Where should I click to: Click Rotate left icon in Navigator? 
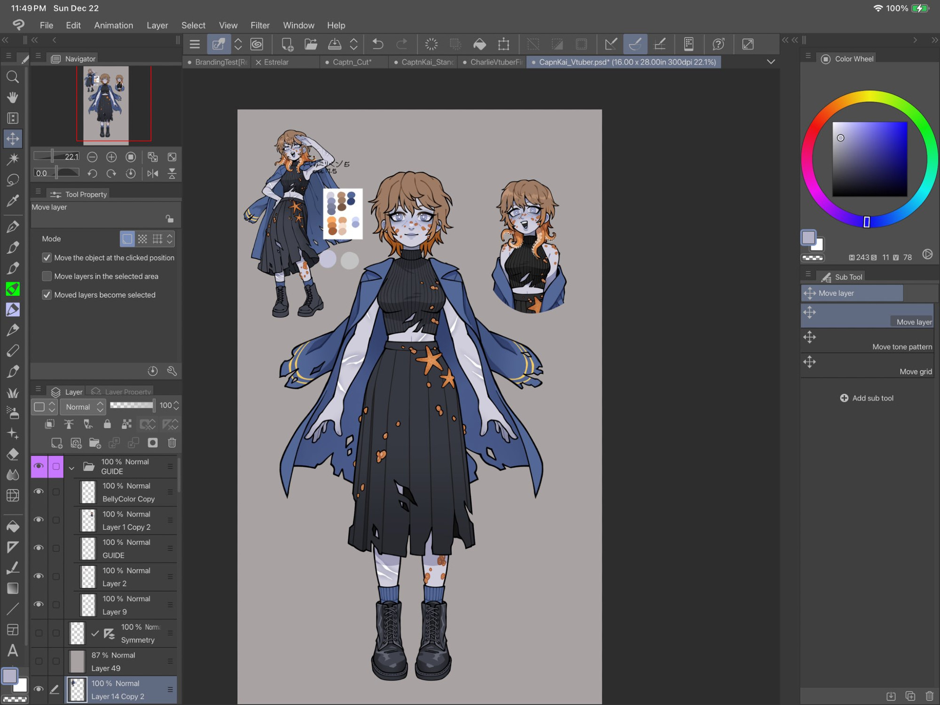click(x=92, y=174)
